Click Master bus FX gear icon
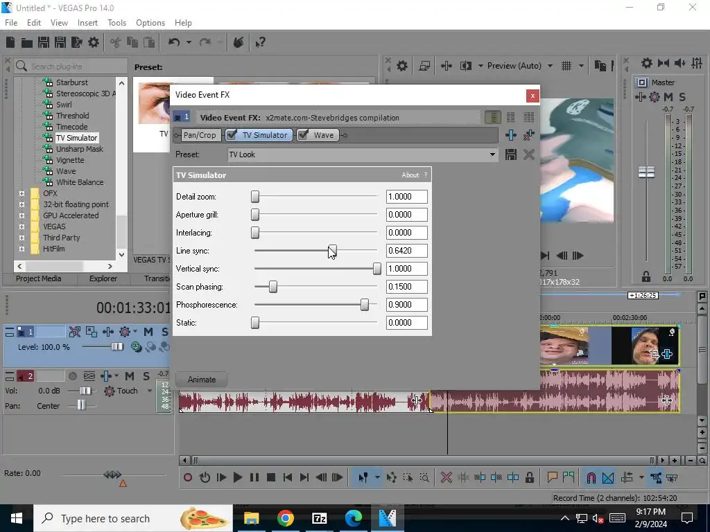710x532 pixels. (655, 97)
